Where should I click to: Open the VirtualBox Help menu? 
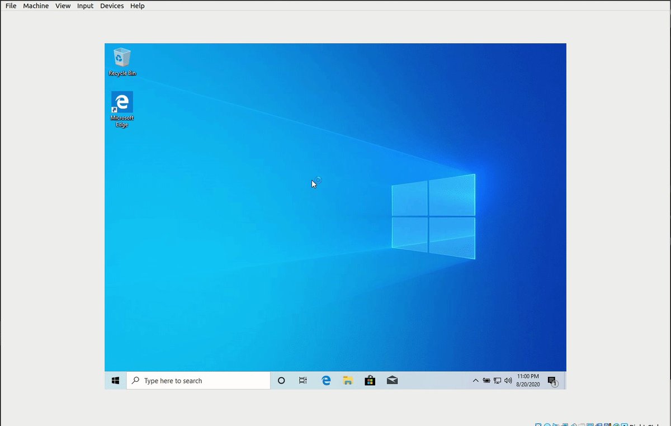coord(137,6)
